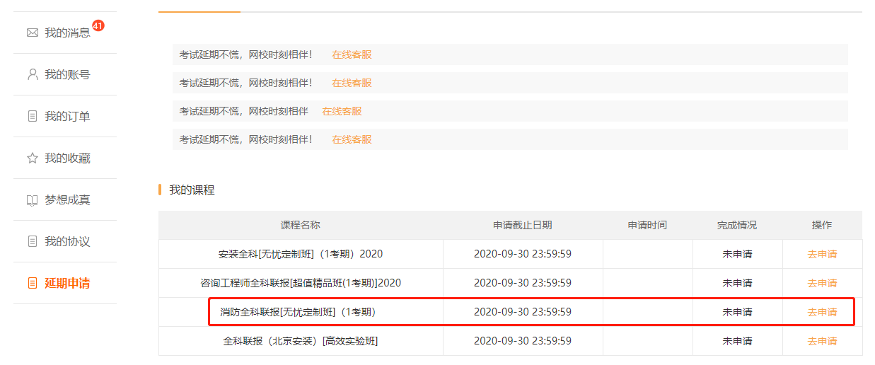Open 我的收藏 in the sidebar
Screen dimensions: 875x365
coord(67,158)
